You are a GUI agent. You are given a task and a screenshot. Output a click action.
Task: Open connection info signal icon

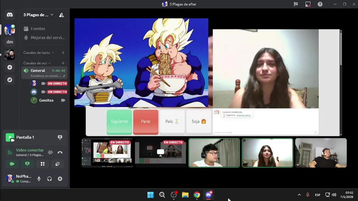click(10, 152)
